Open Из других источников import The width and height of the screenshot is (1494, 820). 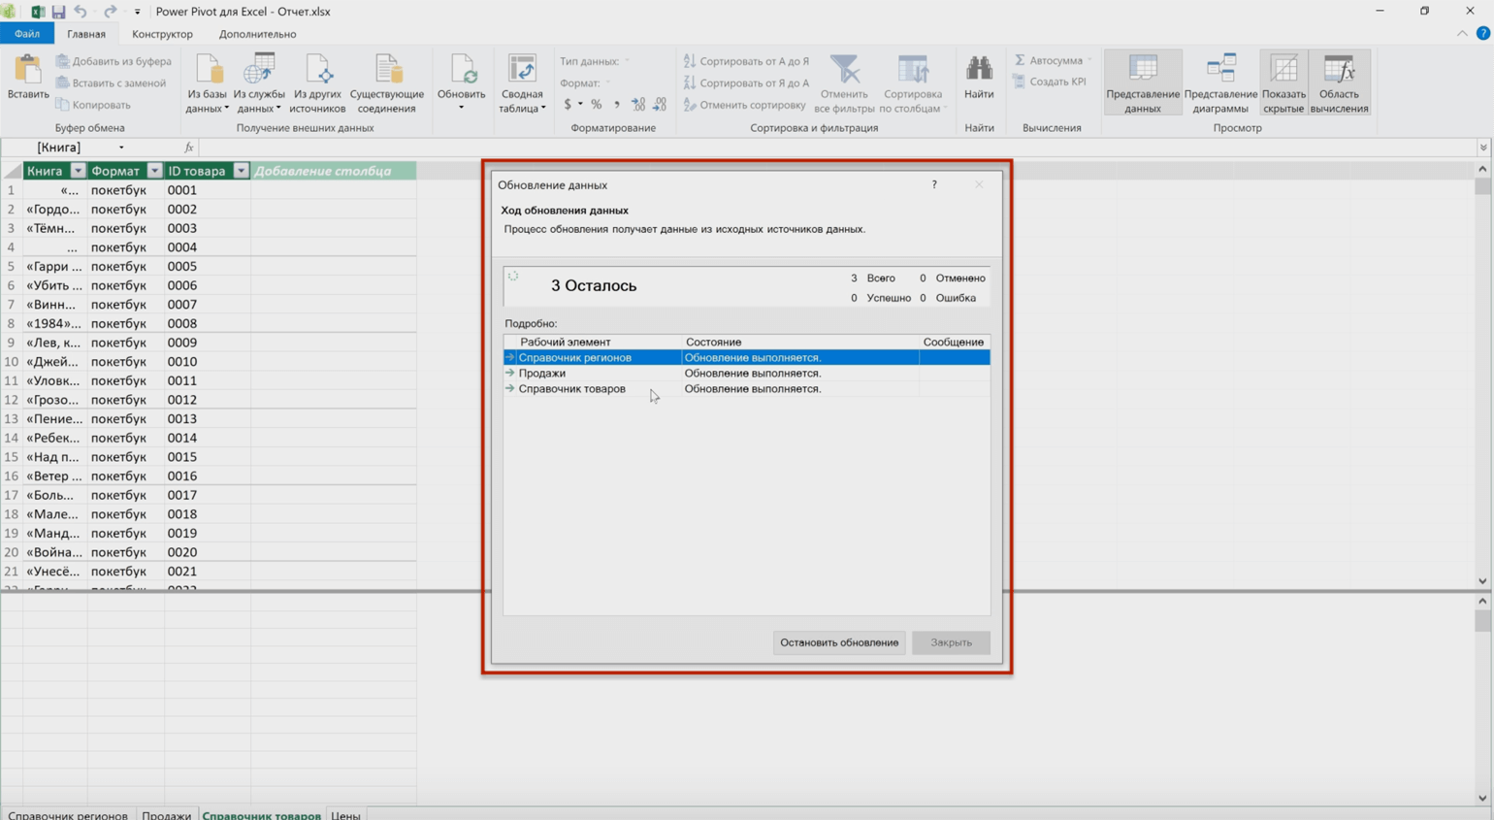pyautogui.click(x=317, y=83)
